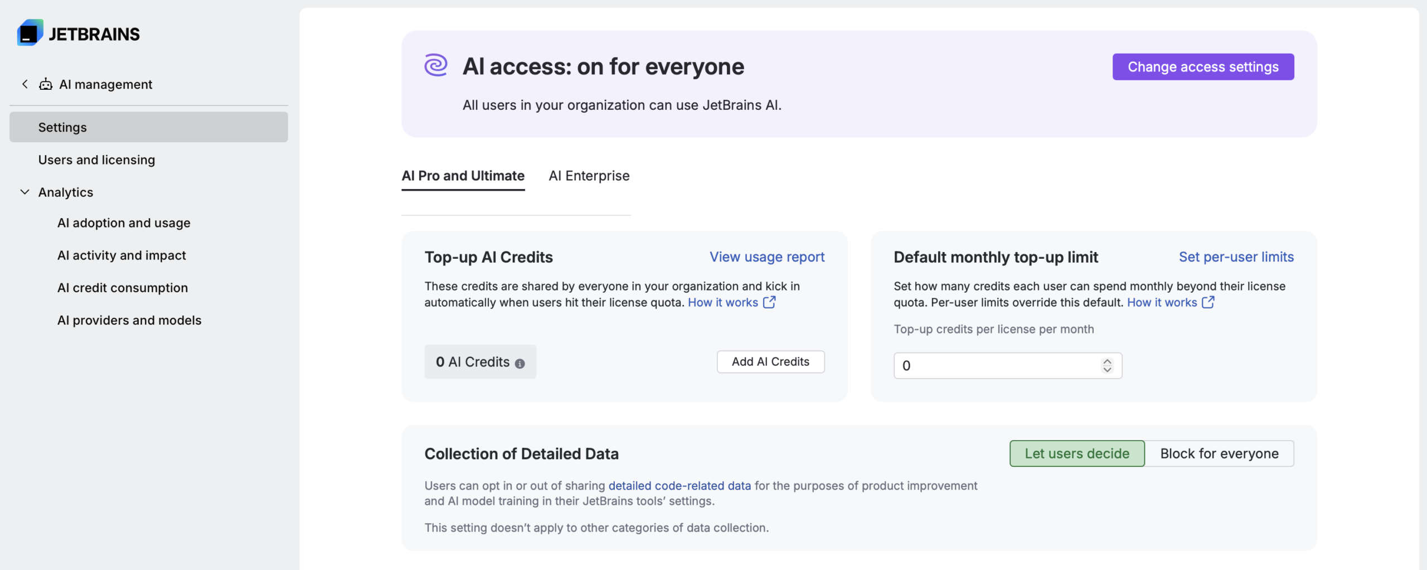Click the info icon beside 0 AI Credits

[x=520, y=364]
